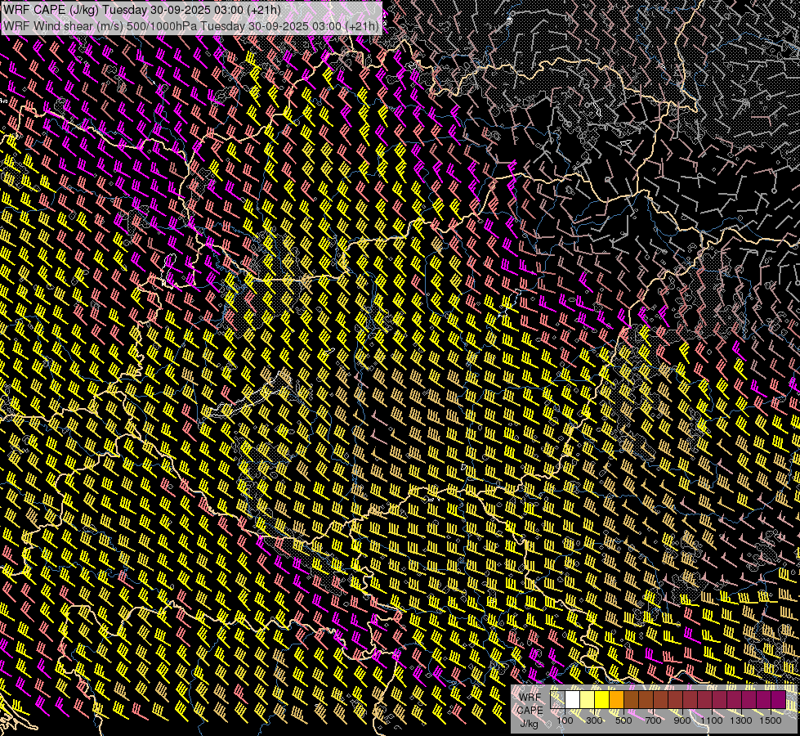Click the transparent first CAPE legend swatch
800x736 pixels.
pyautogui.click(x=557, y=699)
